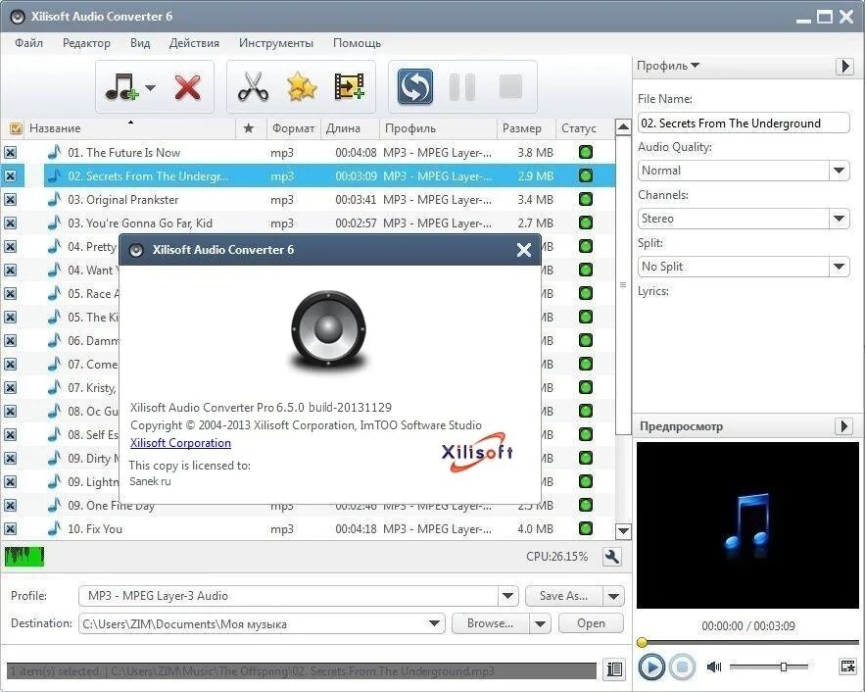Open the Файл menu
This screenshot has width=865, height=692.
28,43
